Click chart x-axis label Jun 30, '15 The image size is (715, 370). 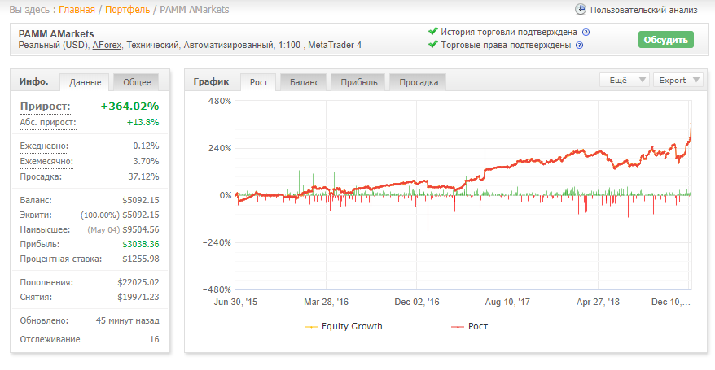click(235, 302)
